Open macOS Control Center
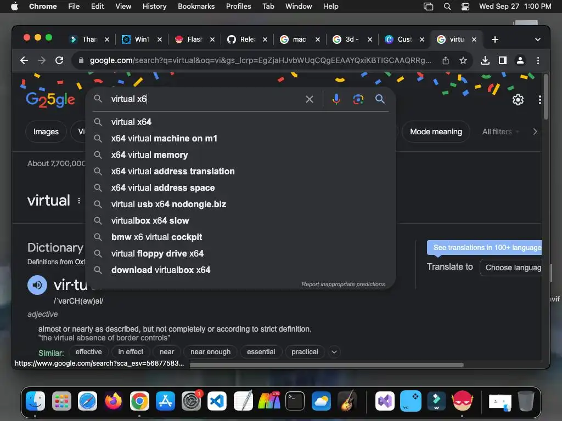Image resolution: width=562 pixels, height=421 pixels. (465, 7)
